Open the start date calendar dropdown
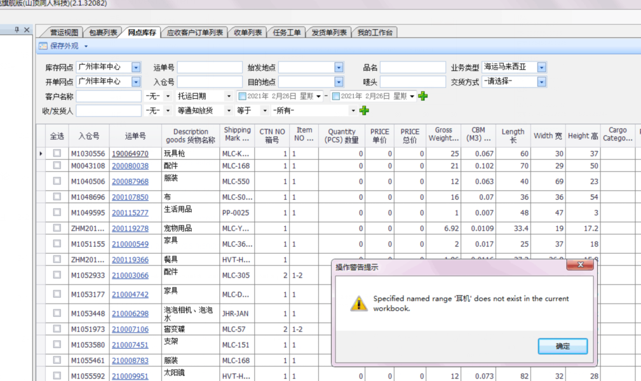 pos(318,96)
